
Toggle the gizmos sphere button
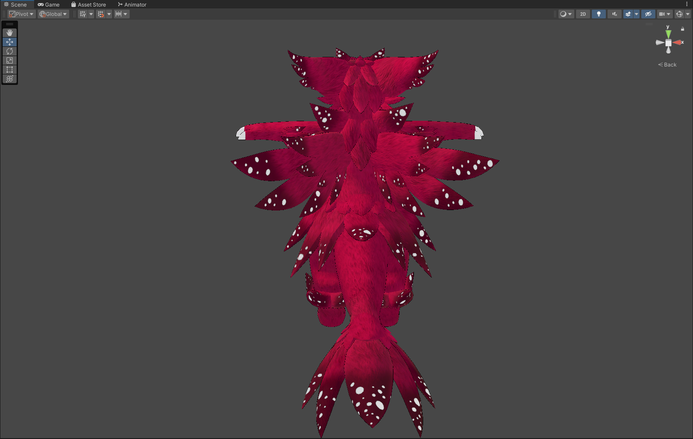679,14
